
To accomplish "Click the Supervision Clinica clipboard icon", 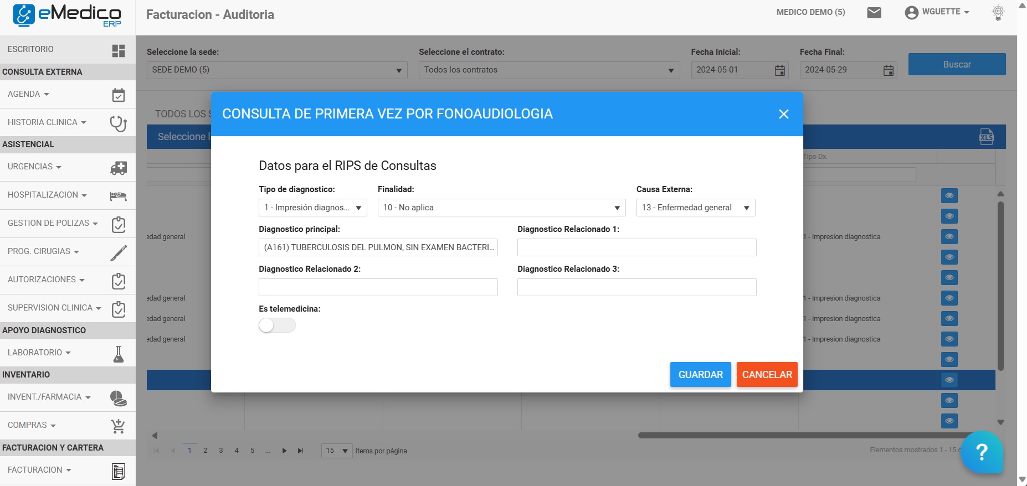I will 119,309.
